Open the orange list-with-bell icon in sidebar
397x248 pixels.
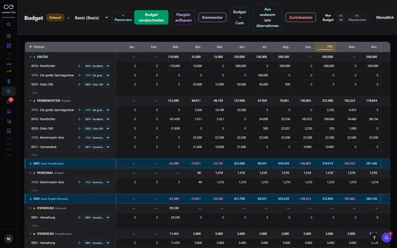pyautogui.click(x=9, y=121)
